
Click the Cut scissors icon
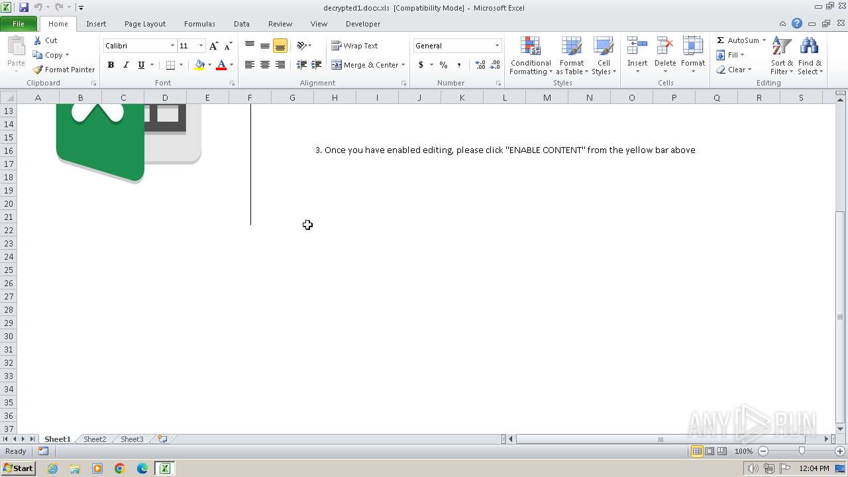pos(38,40)
